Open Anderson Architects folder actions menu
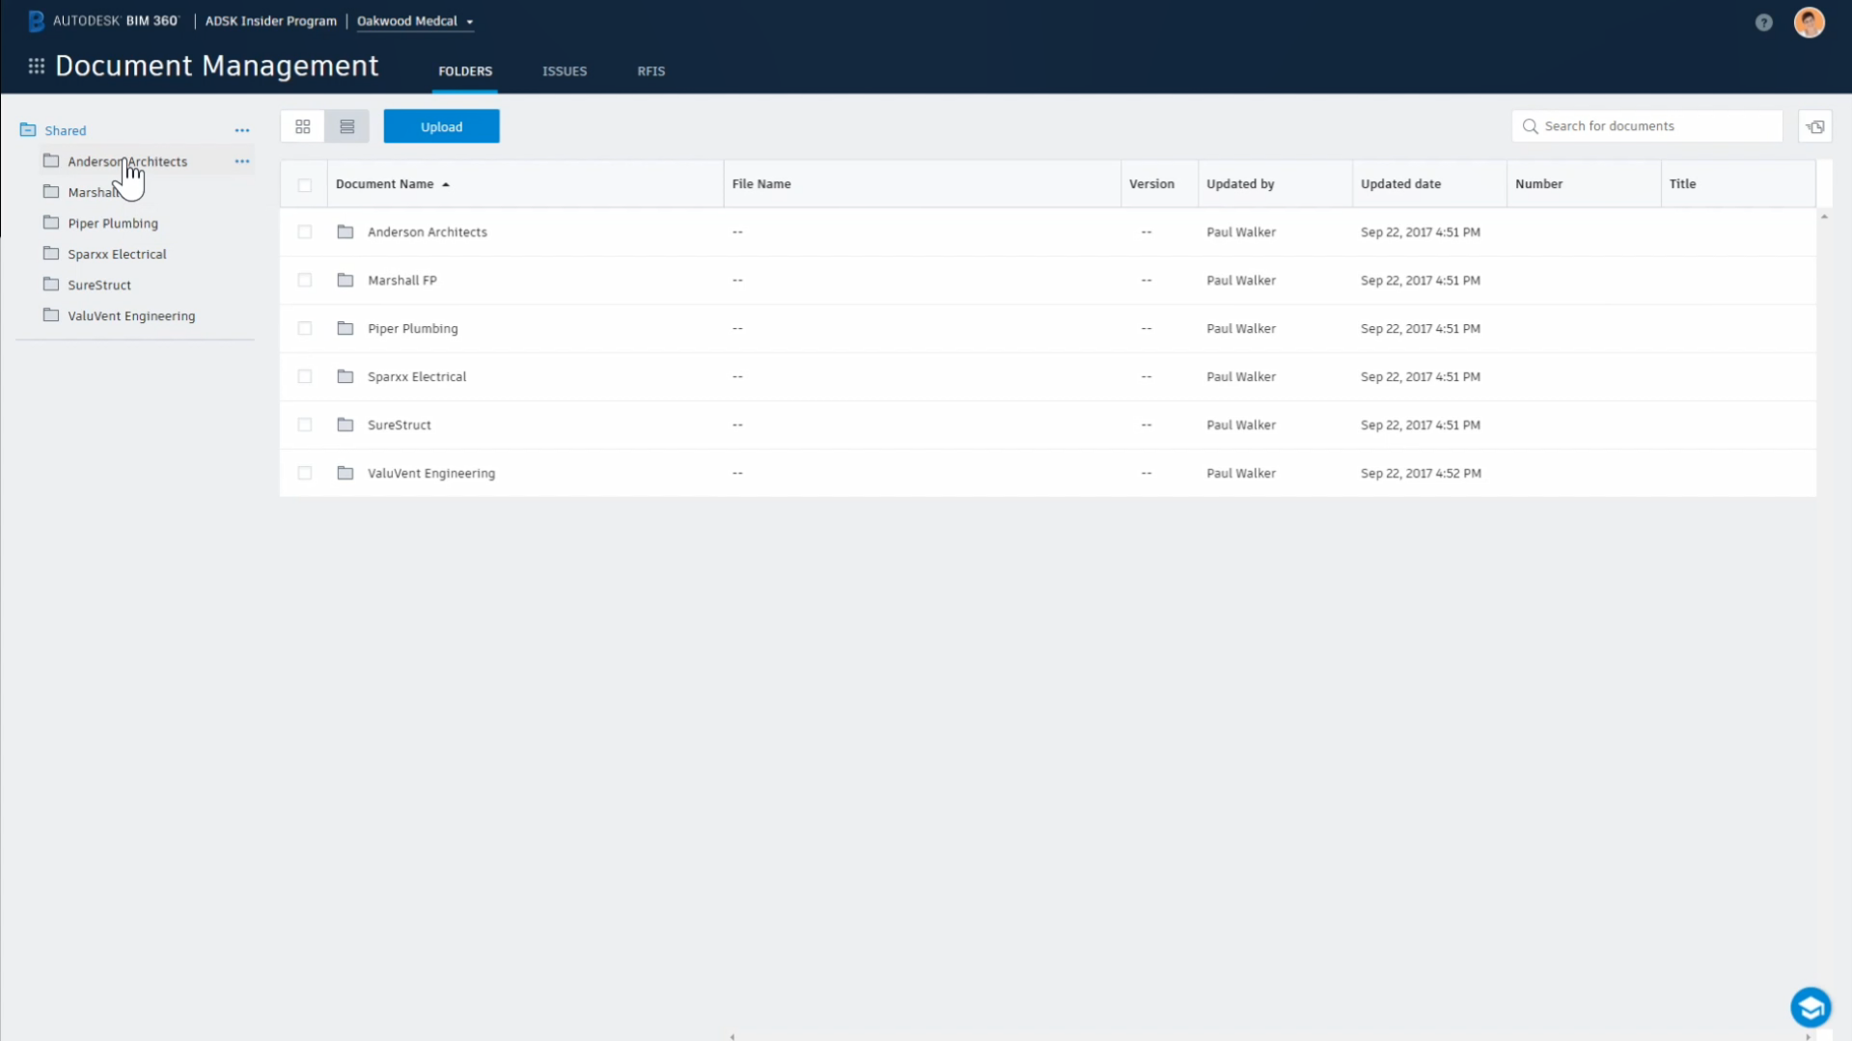The width and height of the screenshot is (1852, 1041). point(241,161)
